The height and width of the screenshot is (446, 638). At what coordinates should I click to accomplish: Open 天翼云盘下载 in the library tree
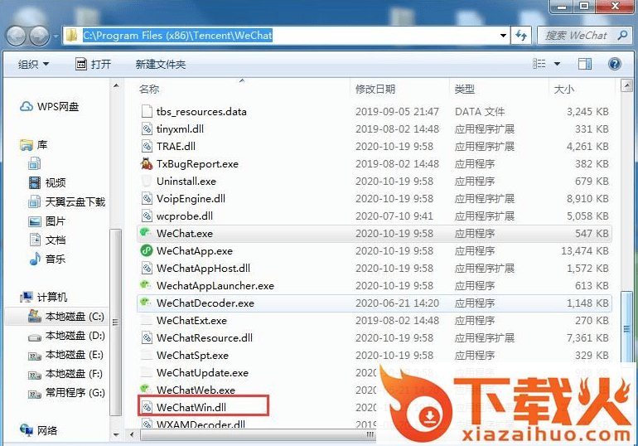click(x=75, y=202)
